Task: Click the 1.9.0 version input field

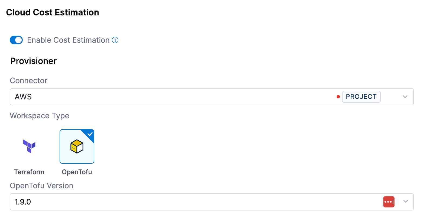Action: pyautogui.click(x=162, y=202)
